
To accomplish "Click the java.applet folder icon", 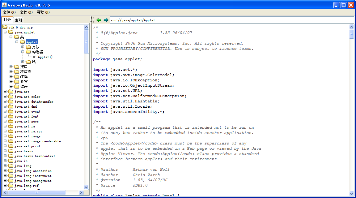I will (x=11, y=32).
